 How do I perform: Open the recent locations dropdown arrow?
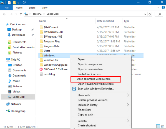click(x=16, y=14)
